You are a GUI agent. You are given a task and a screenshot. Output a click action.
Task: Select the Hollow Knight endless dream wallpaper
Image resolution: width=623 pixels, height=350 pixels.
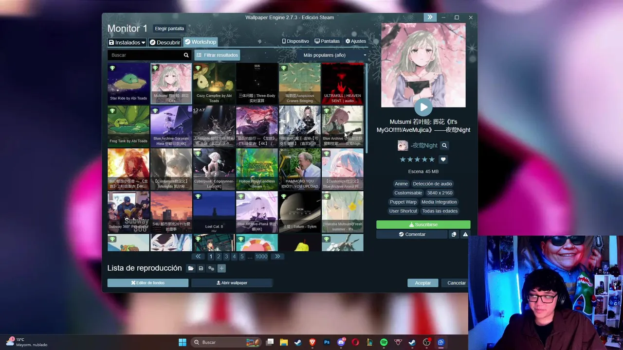[257, 169]
